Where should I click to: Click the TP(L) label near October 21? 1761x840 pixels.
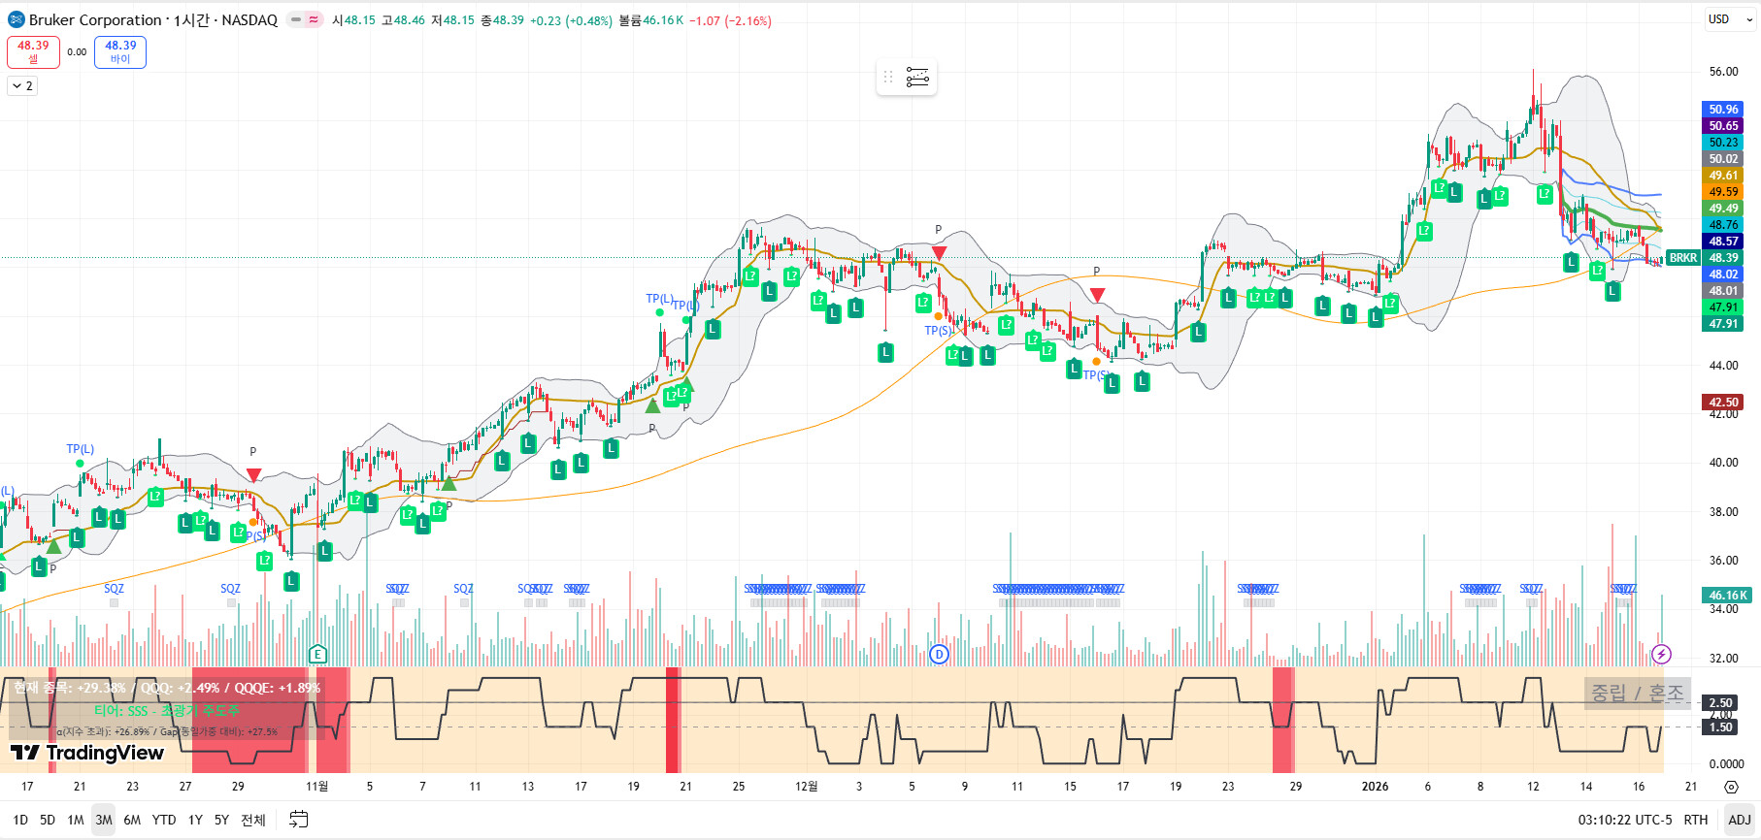tap(80, 449)
